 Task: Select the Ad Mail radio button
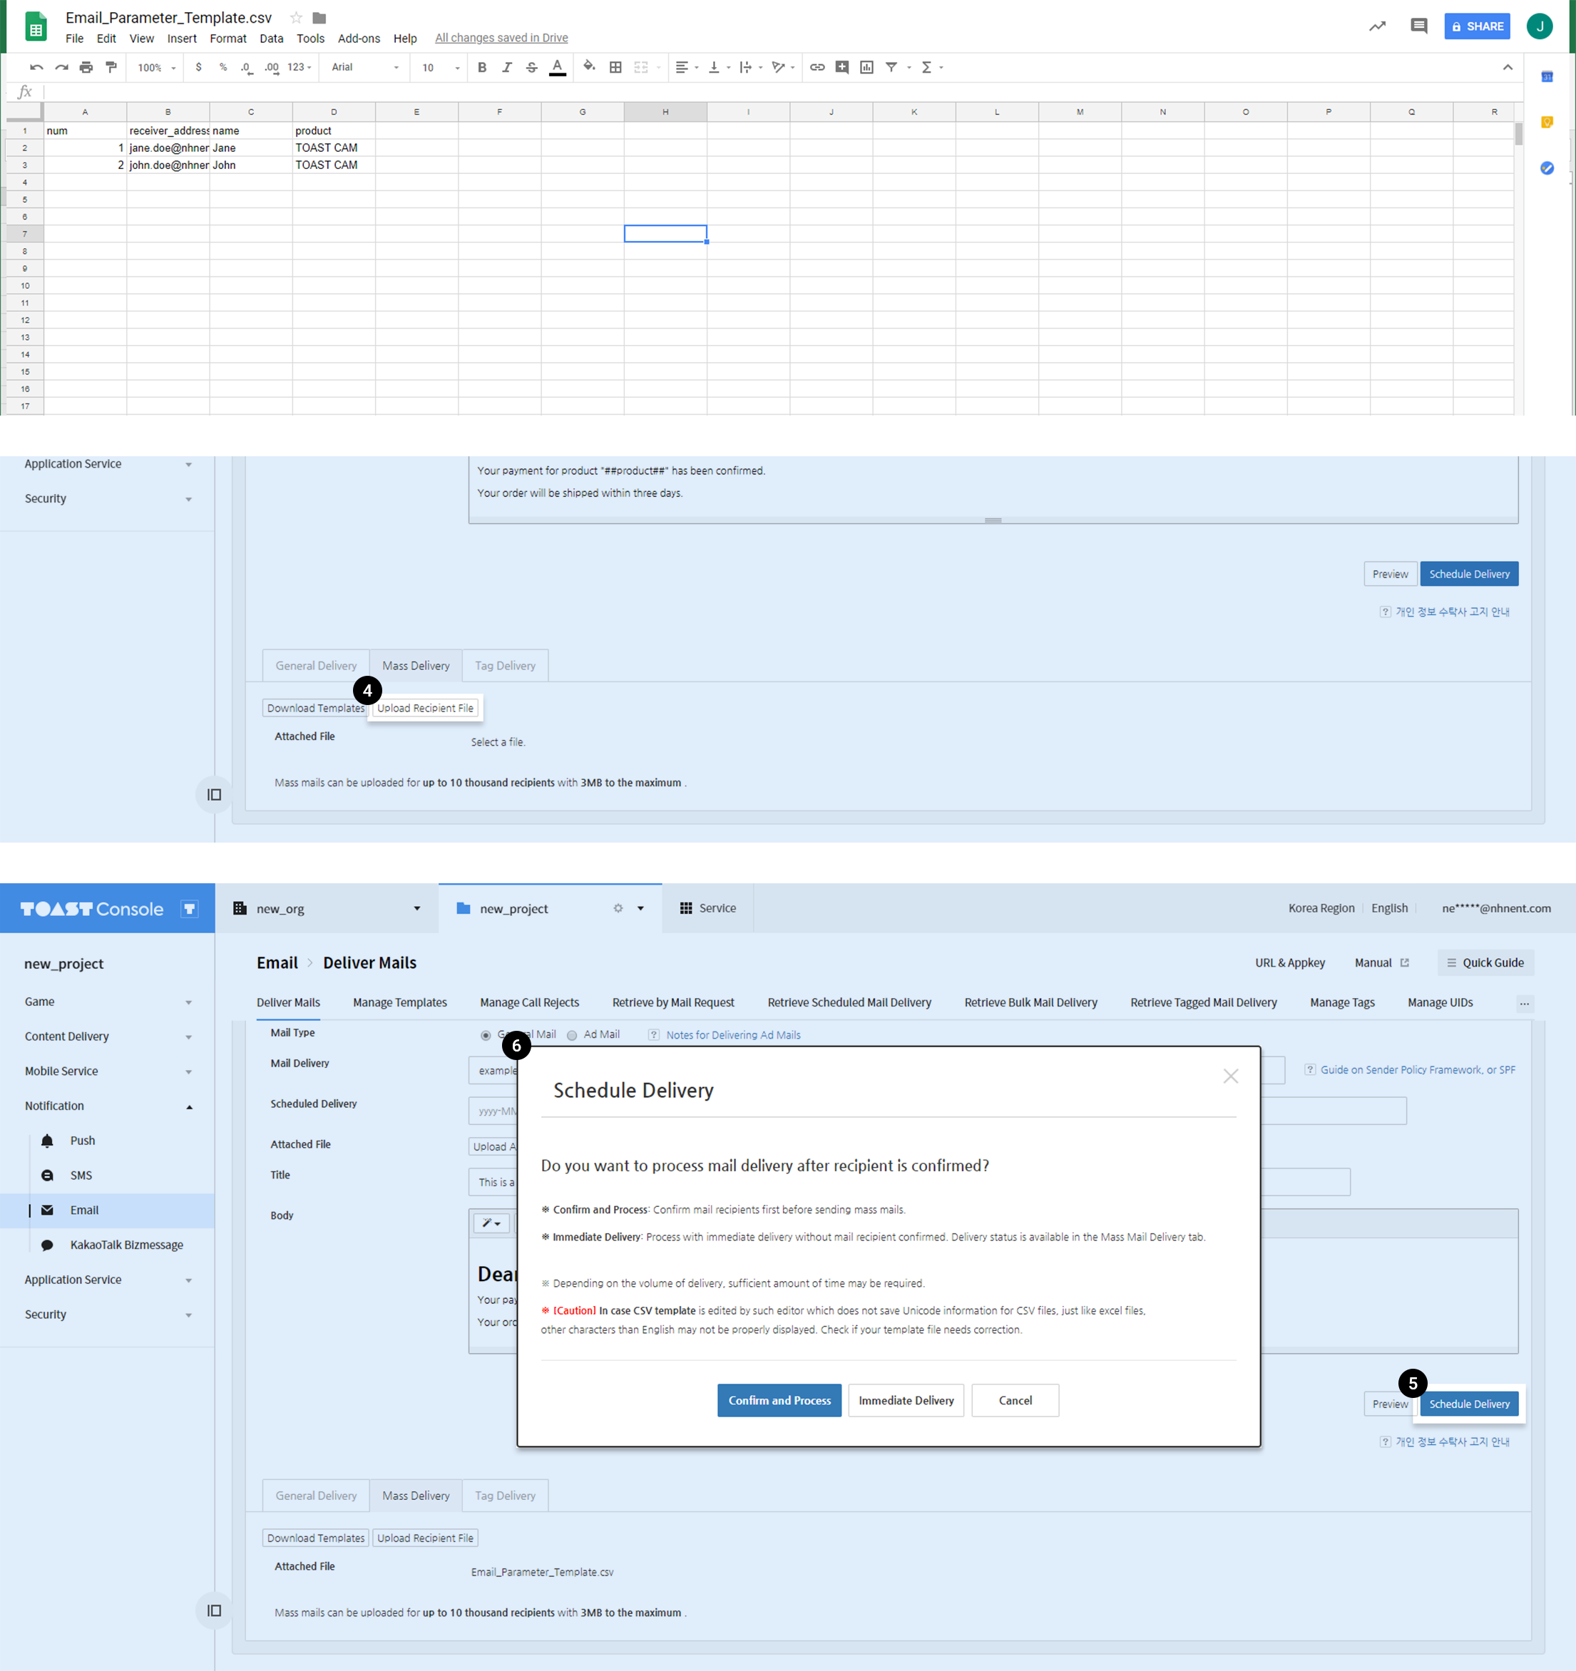click(x=572, y=1034)
